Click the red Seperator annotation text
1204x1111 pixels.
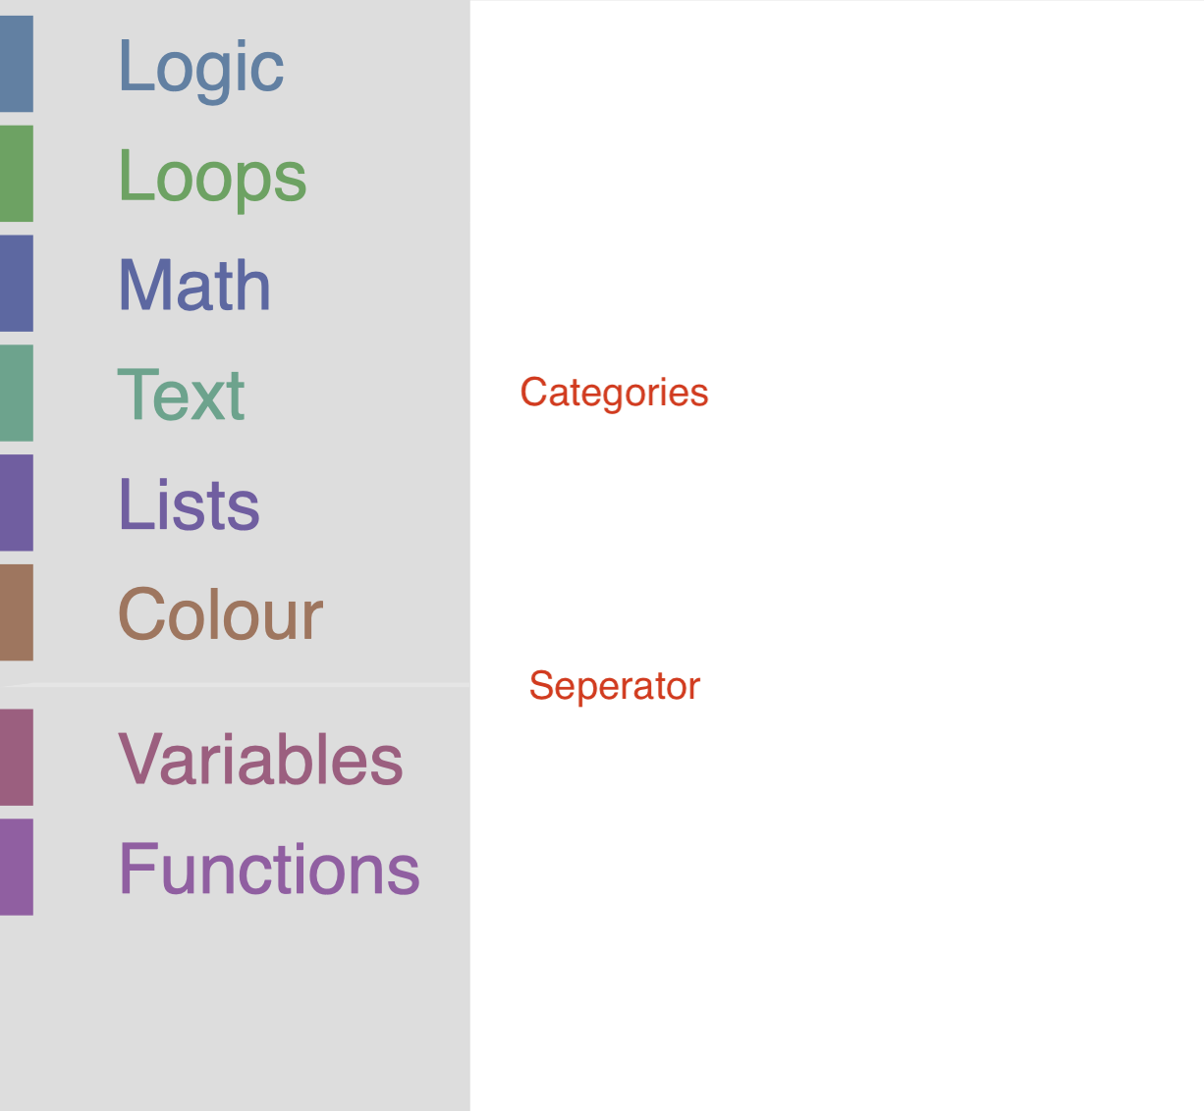click(614, 686)
